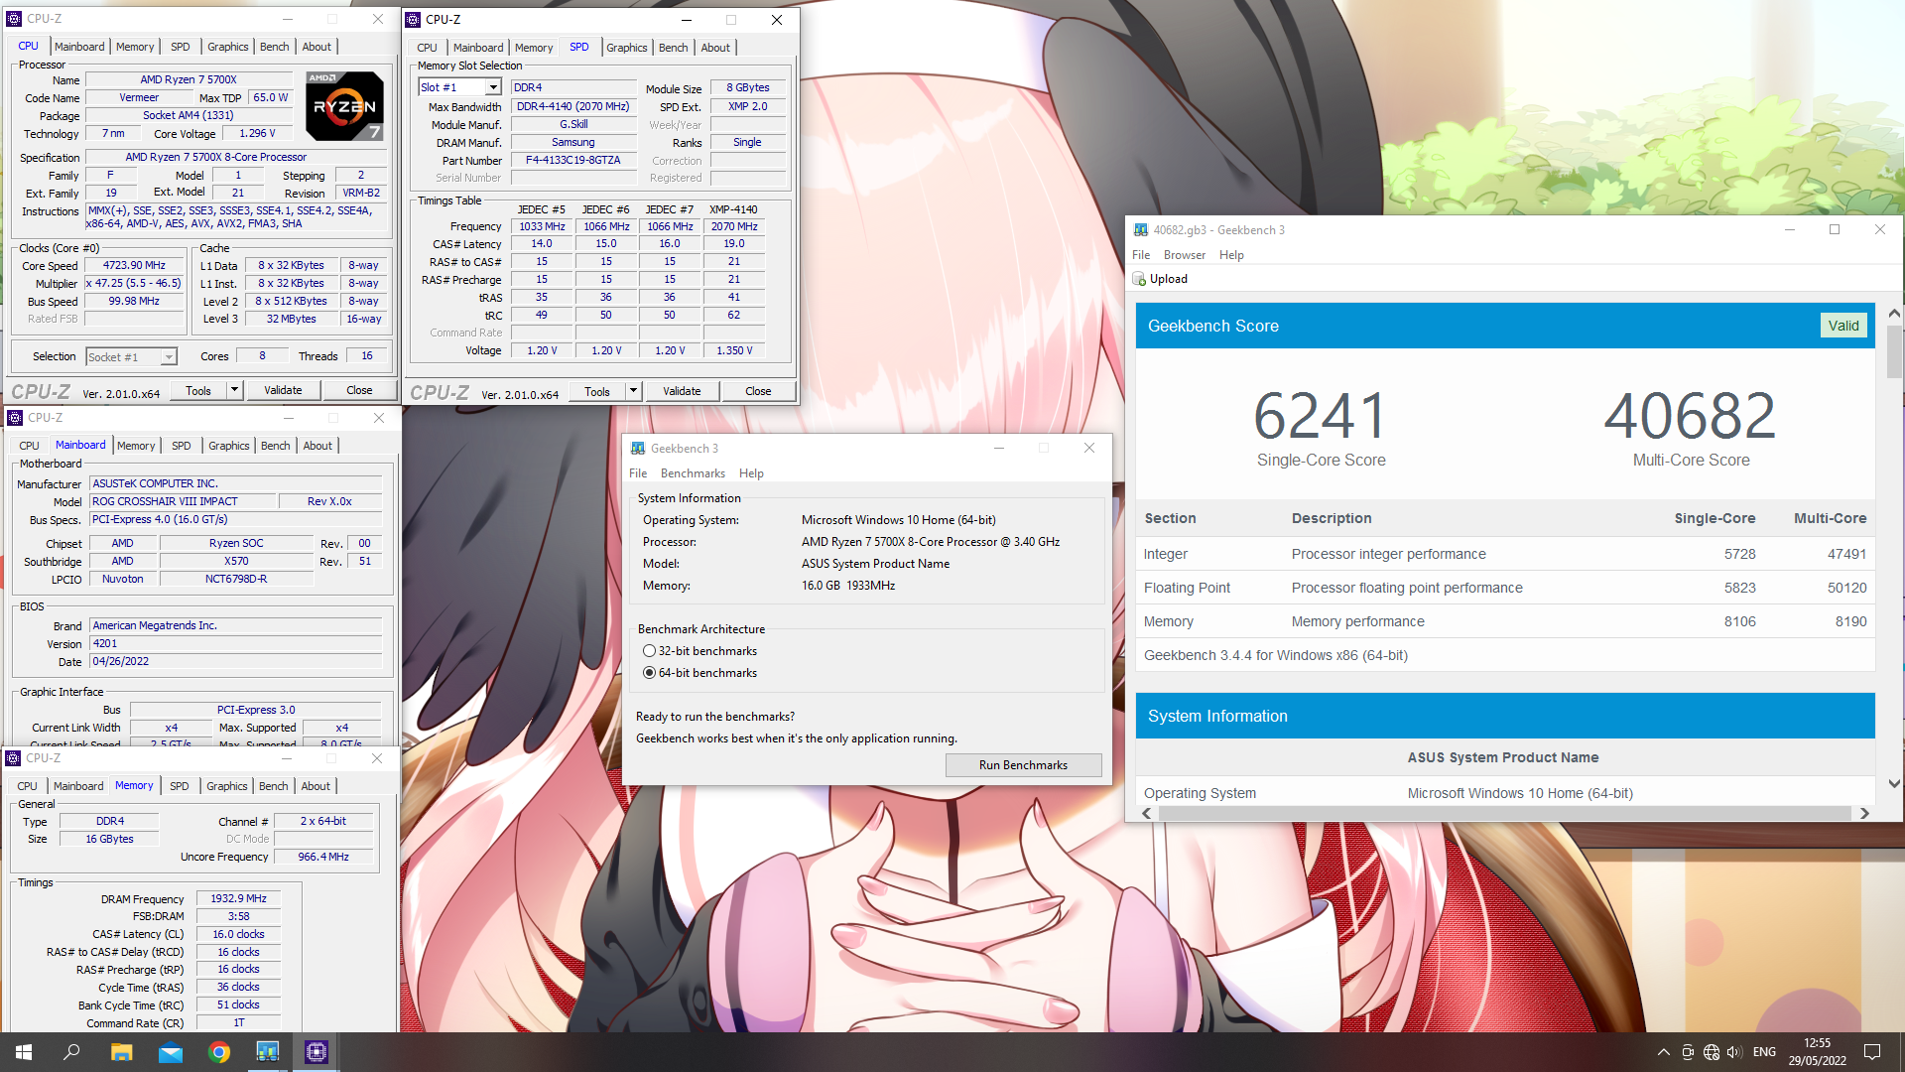Image resolution: width=1905 pixels, height=1072 pixels.
Task: Click Run Benchmarks button
Action: pyautogui.click(x=1023, y=765)
